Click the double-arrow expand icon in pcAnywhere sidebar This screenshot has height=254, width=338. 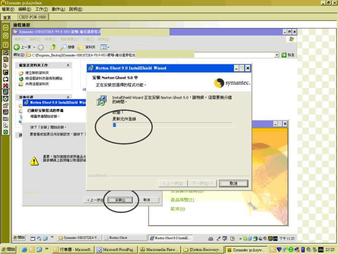point(5,28)
